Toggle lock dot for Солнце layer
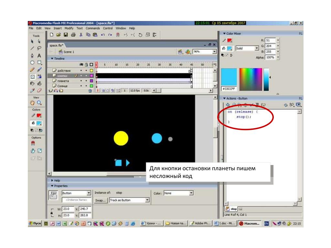 [86, 86]
